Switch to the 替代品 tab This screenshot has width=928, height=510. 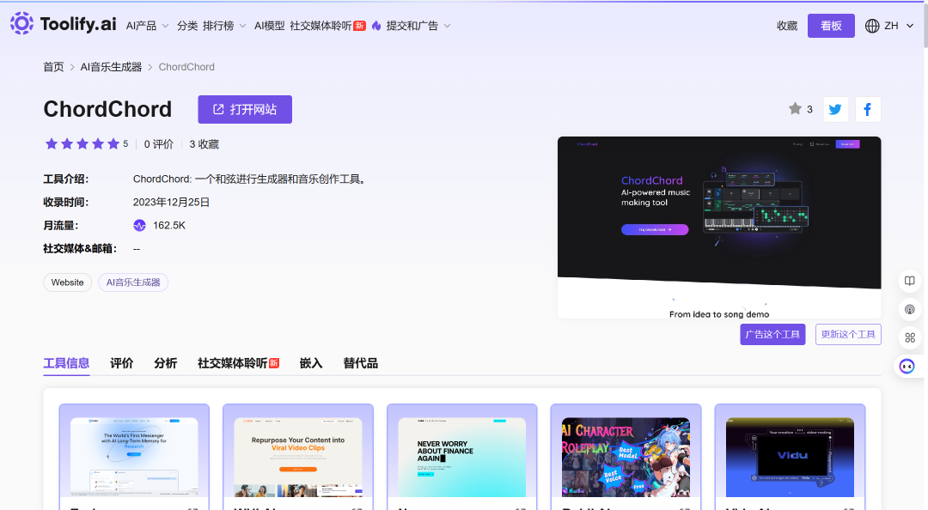360,363
